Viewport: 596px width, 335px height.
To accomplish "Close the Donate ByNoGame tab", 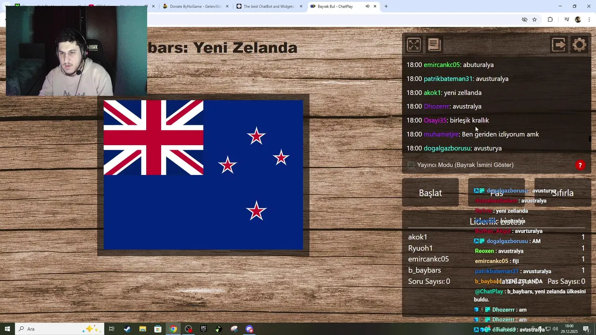I will pyautogui.click(x=227, y=7).
